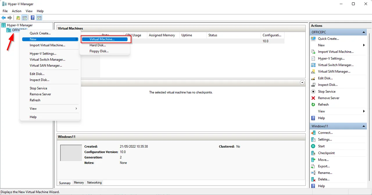The width and height of the screenshot is (372, 195).
Task: Open the View submenu in the Actions pane
Action: (x=338, y=111)
